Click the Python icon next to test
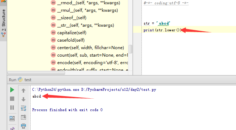 [20, 79]
